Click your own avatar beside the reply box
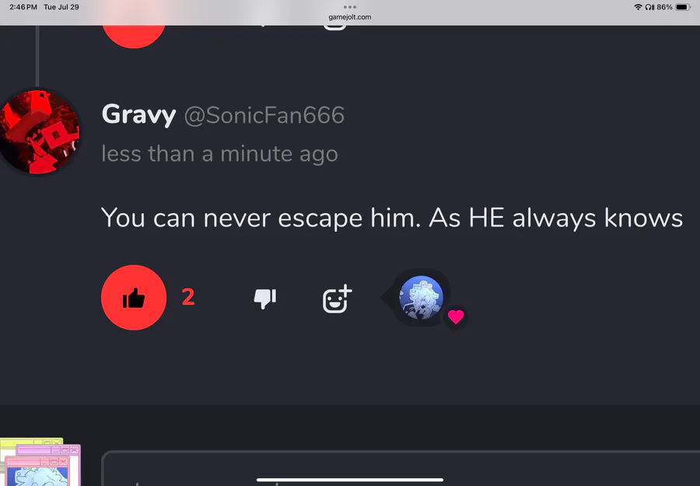The height and width of the screenshot is (486, 700). click(40, 463)
